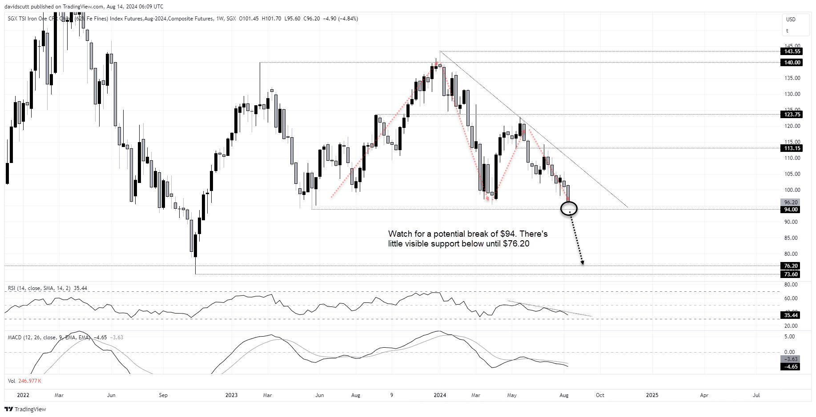This screenshot has width=816, height=417.
Task: Click the 20.00 RSI axis tick
Action: pos(791,326)
